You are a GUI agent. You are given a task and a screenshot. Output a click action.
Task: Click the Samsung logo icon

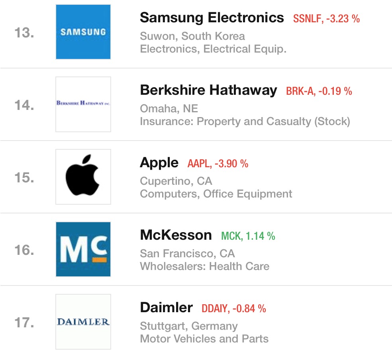pyautogui.click(x=83, y=32)
